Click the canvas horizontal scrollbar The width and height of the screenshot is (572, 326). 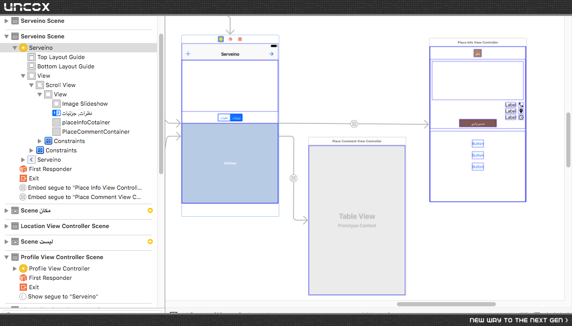point(446,304)
